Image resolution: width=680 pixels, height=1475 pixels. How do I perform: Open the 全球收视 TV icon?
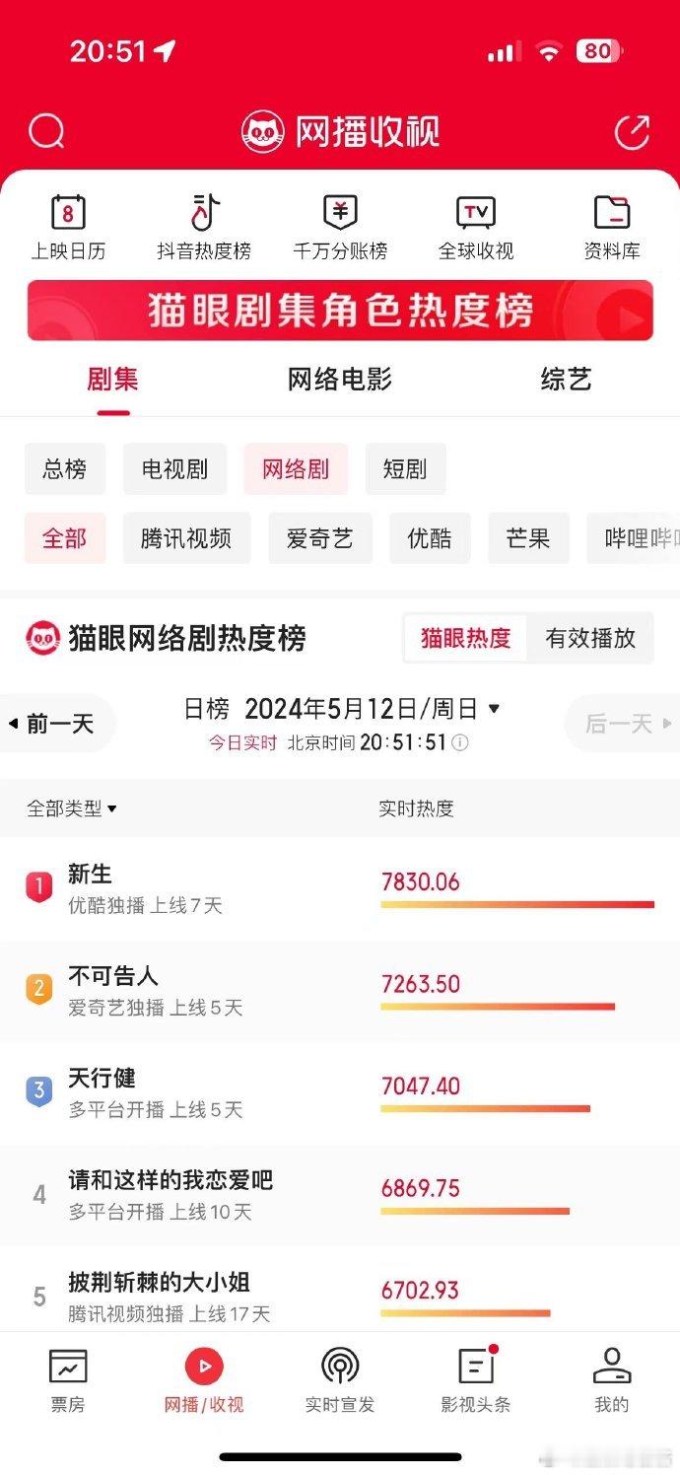476,212
